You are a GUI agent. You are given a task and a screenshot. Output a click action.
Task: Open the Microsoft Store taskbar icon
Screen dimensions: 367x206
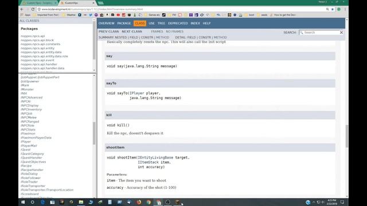tap(52, 202)
